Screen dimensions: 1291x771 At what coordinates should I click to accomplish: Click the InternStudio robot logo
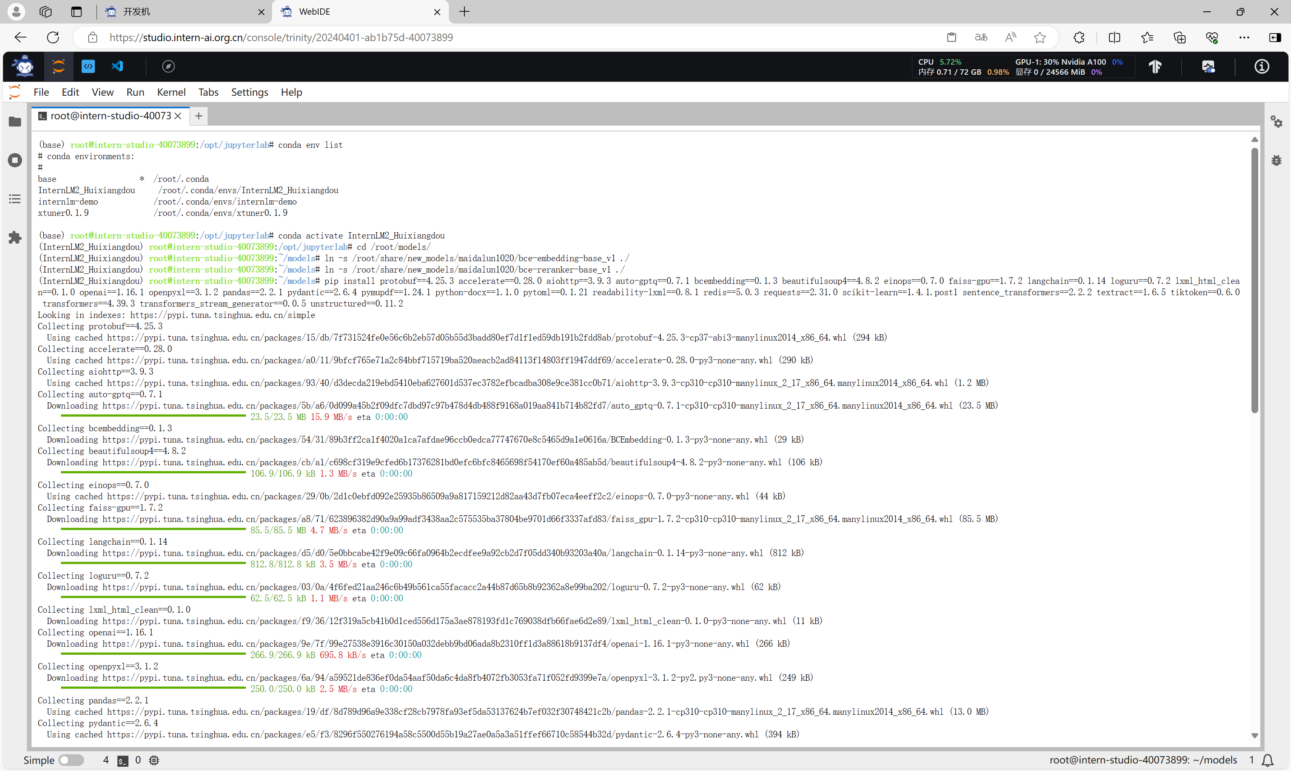[x=24, y=66]
